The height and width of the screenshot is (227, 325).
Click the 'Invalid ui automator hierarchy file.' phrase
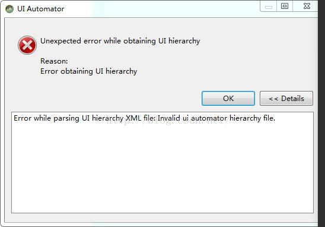click(216, 118)
